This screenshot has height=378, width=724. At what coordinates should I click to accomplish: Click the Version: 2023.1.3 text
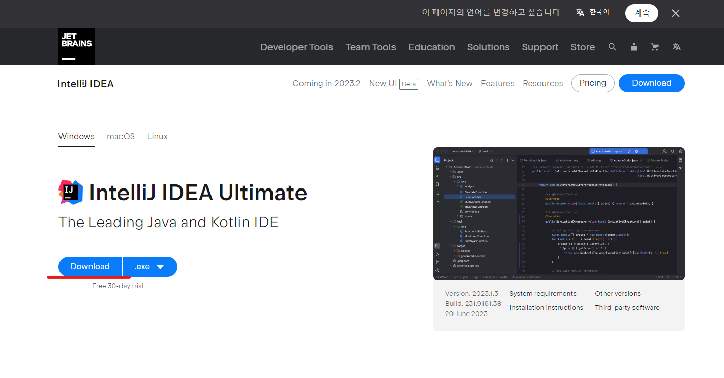(x=472, y=294)
